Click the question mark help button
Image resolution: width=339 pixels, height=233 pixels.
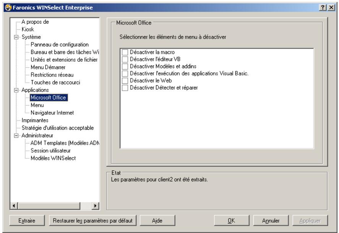(323, 8)
